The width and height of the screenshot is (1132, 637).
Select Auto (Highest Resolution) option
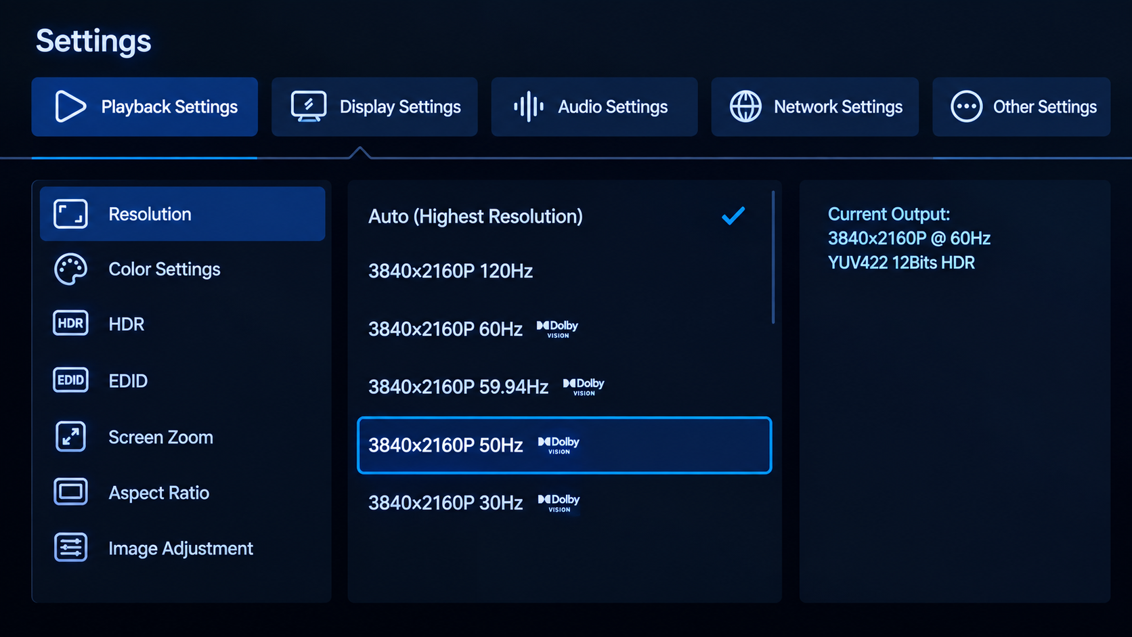click(x=564, y=216)
